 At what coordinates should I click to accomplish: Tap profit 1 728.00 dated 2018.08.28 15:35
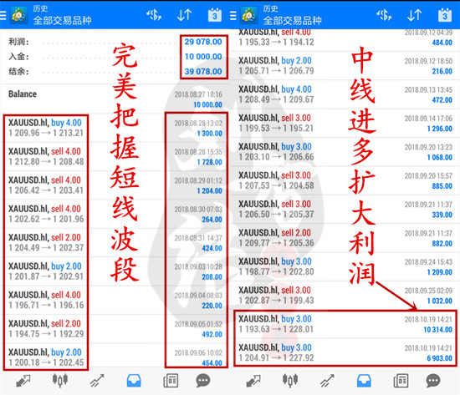209,162
